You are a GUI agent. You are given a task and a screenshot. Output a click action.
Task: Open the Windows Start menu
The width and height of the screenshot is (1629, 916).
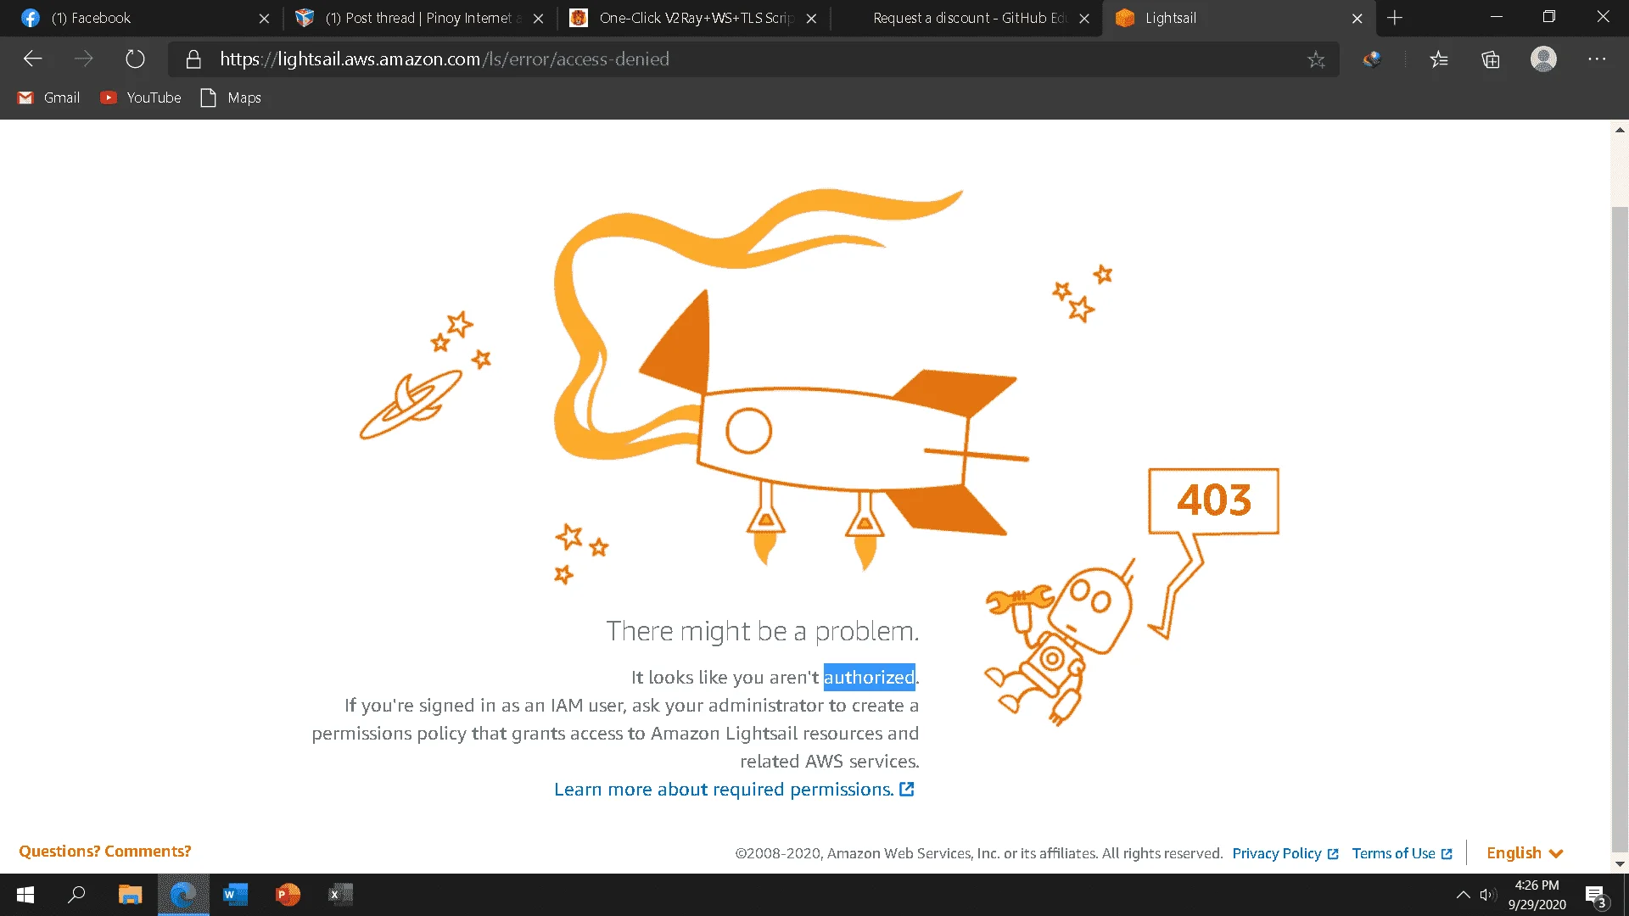coord(25,895)
